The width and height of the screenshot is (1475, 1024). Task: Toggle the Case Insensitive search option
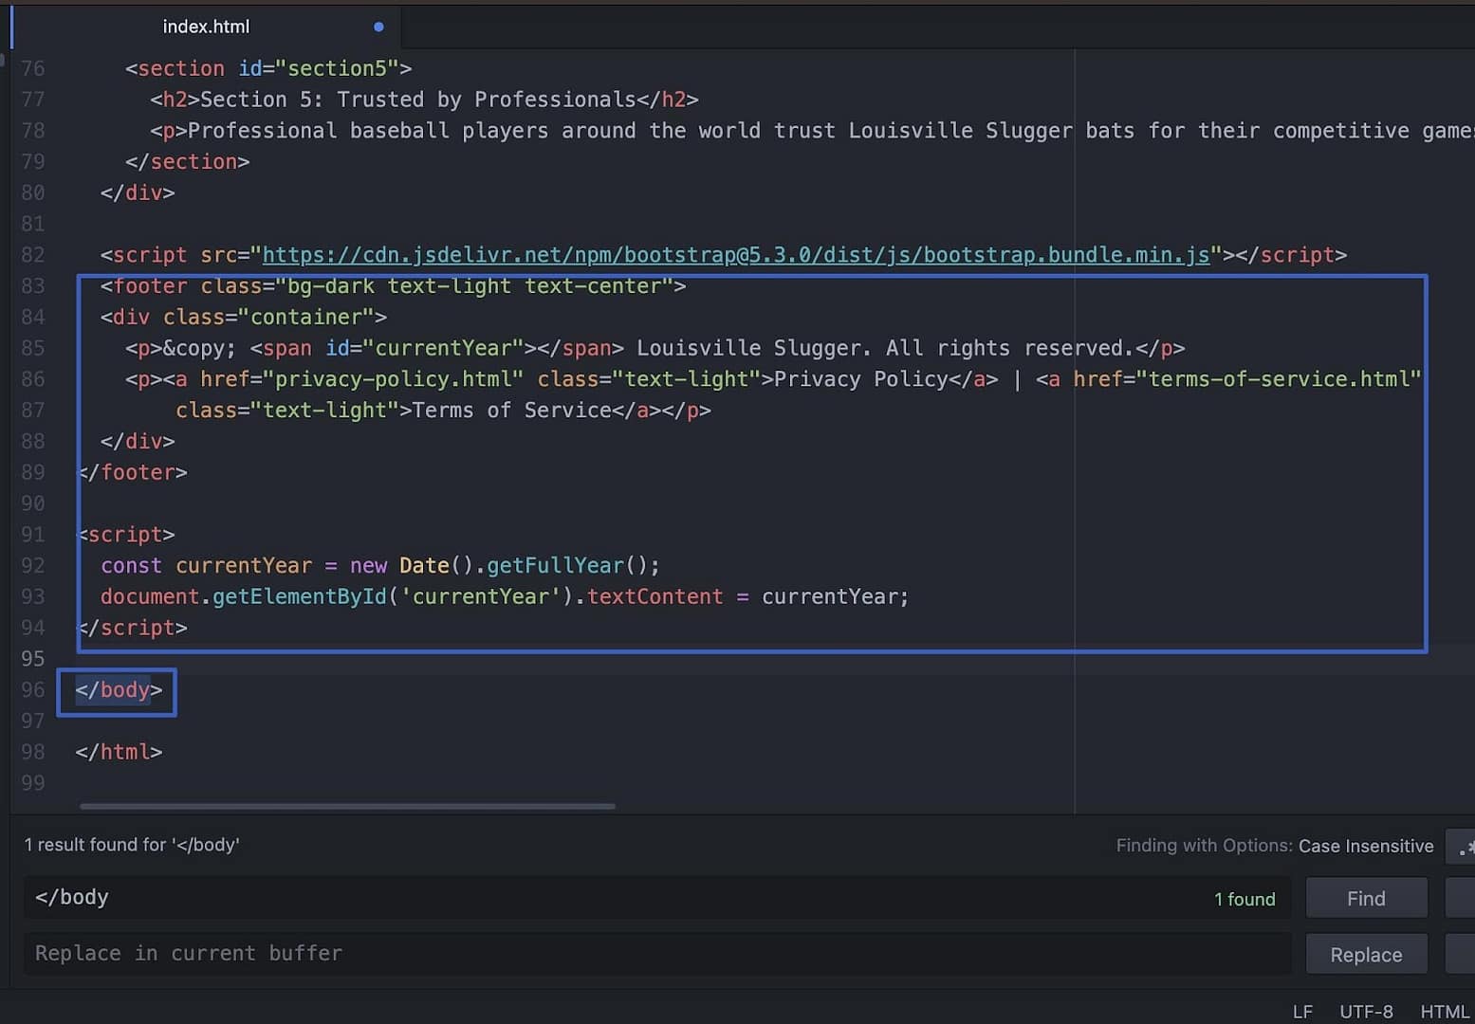[1367, 846]
